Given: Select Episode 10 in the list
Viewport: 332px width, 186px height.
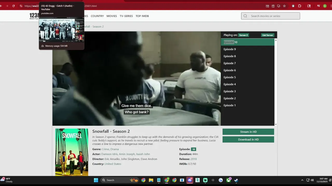Looking at the screenshot, I should pos(247,42).
